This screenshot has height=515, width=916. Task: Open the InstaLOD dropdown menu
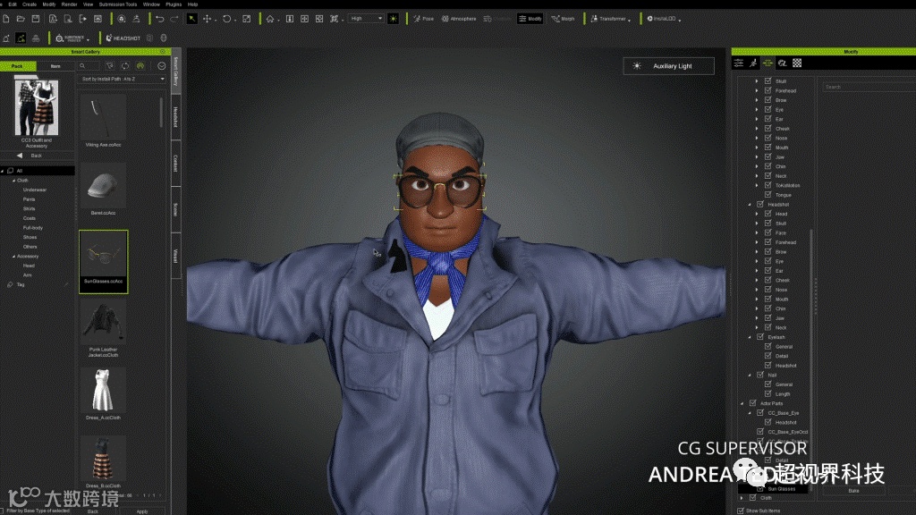click(663, 19)
